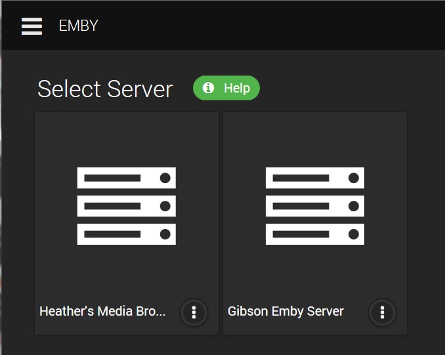Open more options for Heather's Media Bro...
This screenshot has width=445, height=355.
pyautogui.click(x=194, y=312)
